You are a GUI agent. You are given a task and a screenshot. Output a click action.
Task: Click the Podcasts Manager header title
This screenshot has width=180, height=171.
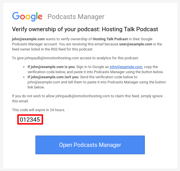tap(76, 17)
